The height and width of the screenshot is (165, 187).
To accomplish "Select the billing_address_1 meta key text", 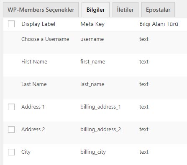I will coord(100,107).
